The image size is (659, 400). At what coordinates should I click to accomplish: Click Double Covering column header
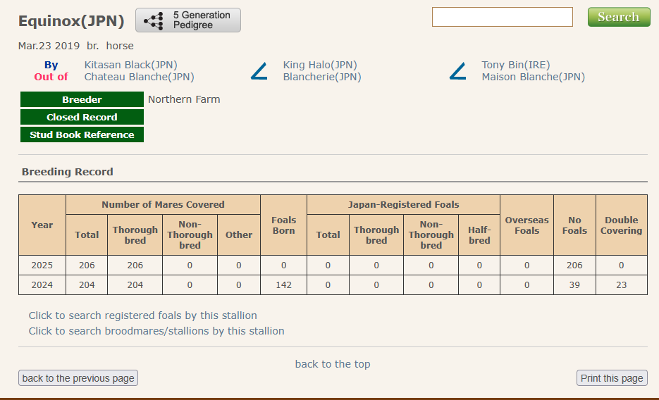coord(621,225)
